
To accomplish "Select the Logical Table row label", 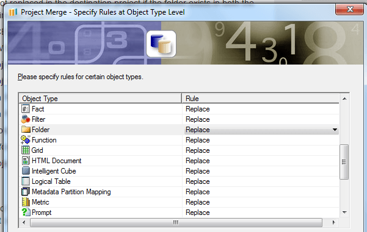I will pos(51,181).
